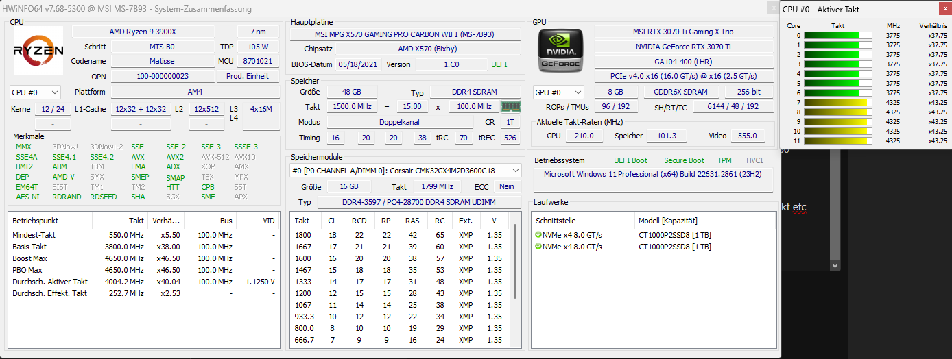Click the RDSEED feature label
The image size is (952, 359).
click(x=103, y=197)
